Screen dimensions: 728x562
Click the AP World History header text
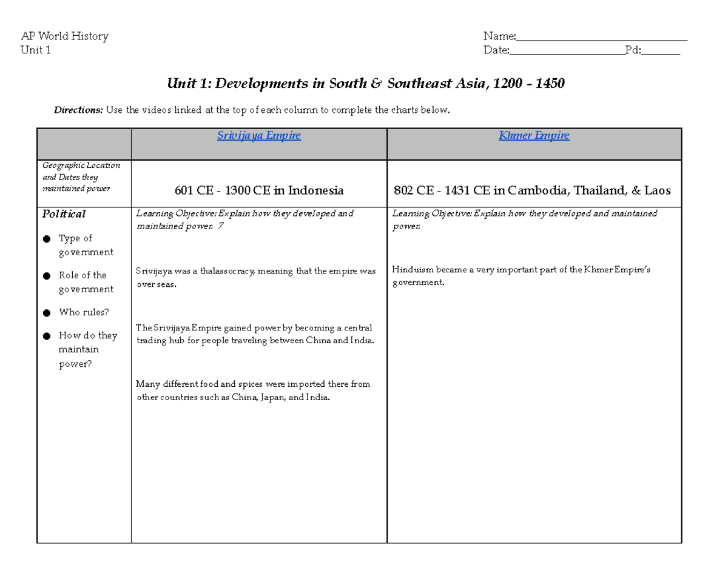[64, 36]
